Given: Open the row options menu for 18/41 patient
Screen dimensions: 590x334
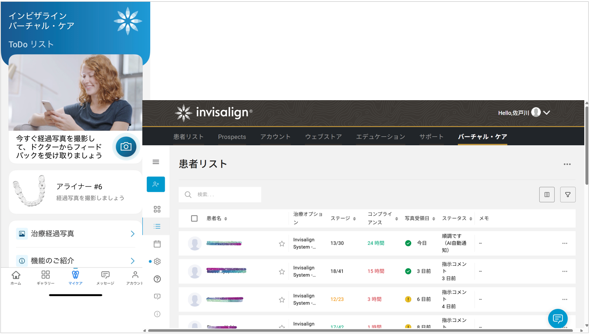Looking at the screenshot, I should (565, 271).
